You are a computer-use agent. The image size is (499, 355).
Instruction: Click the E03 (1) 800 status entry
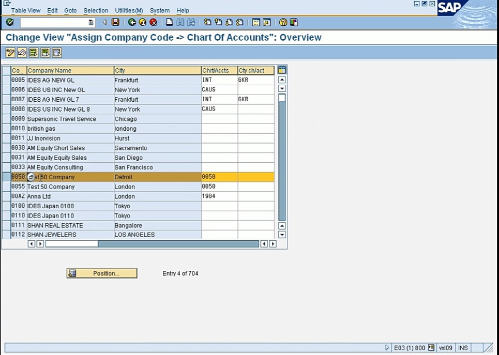pyautogui.click(x=410, y=348)
